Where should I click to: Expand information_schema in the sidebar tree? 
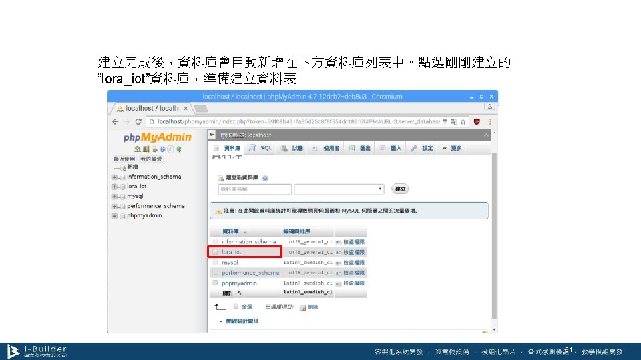pos(114,177)
